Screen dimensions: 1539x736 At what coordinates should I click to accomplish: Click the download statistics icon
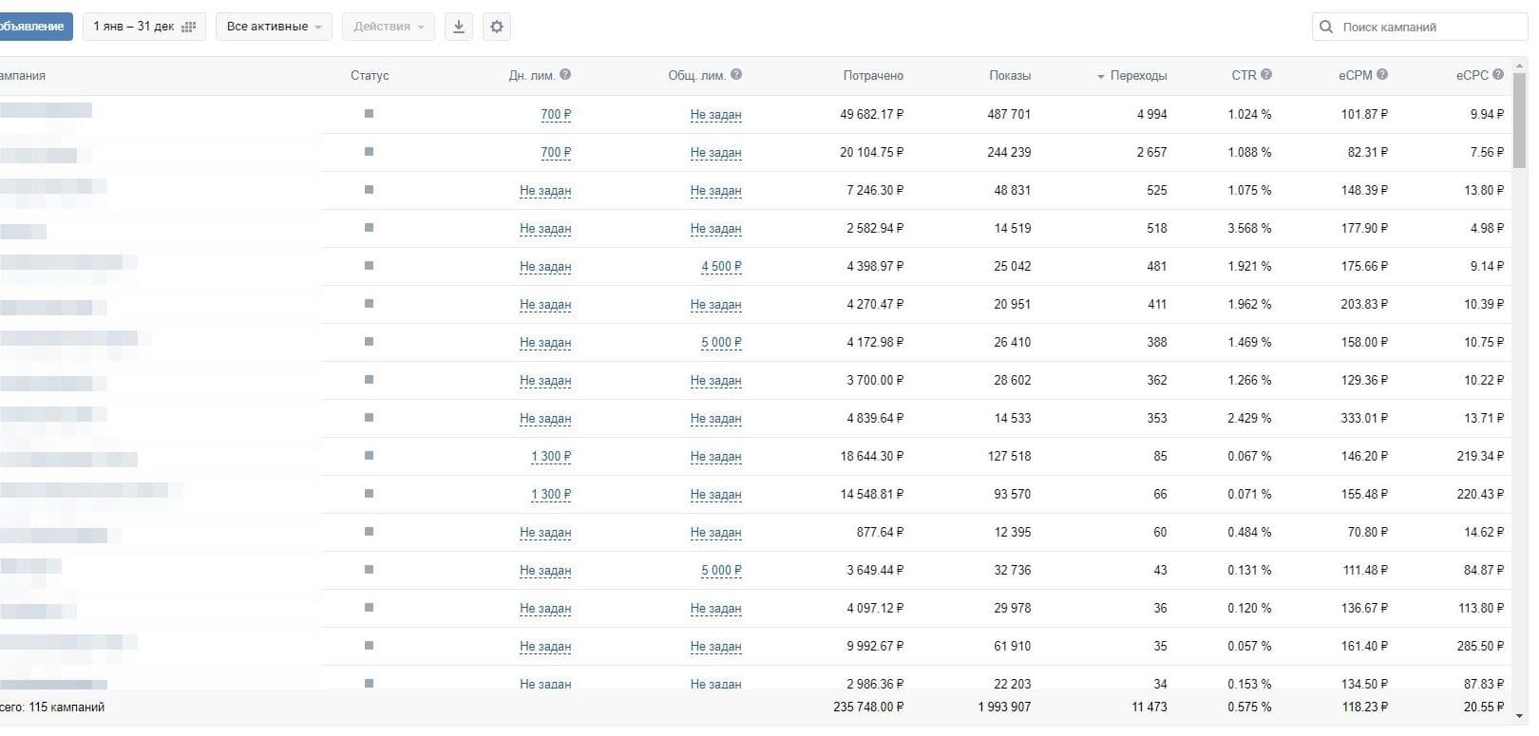click(459, 27)
